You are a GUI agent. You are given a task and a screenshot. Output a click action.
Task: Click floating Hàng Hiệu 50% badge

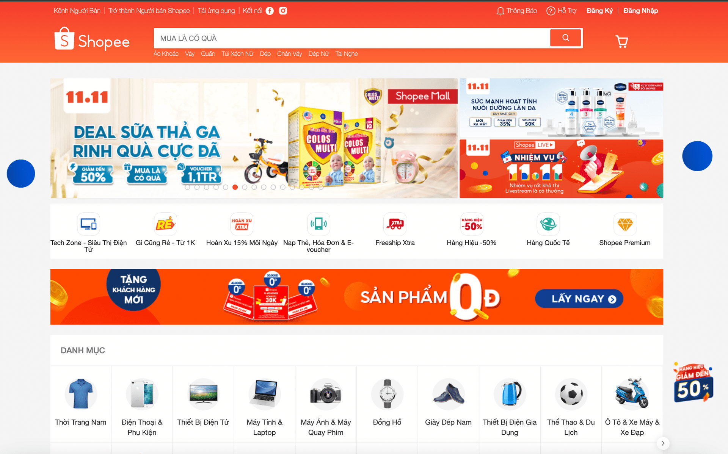693,383
